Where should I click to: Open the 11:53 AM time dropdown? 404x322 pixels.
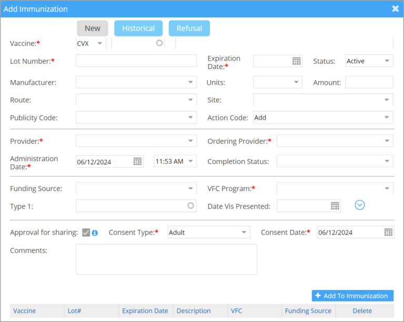coord(175,161)
